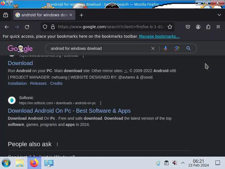This screenshot has width=225, height=169.
Task: Open People also ask options menu
Action: pyautogui.click(x=57, y=144)
